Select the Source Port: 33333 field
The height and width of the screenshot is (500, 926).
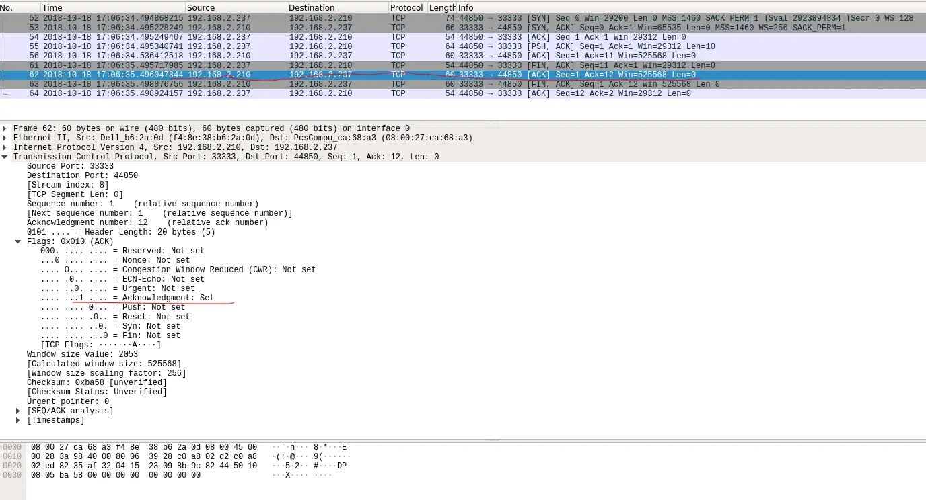(70, 166)
